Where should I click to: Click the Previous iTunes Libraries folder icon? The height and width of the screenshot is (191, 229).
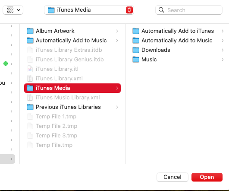click(x=30, y=107)
